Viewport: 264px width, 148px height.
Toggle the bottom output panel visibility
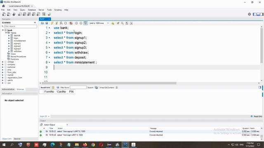click(x=258, y=14)
